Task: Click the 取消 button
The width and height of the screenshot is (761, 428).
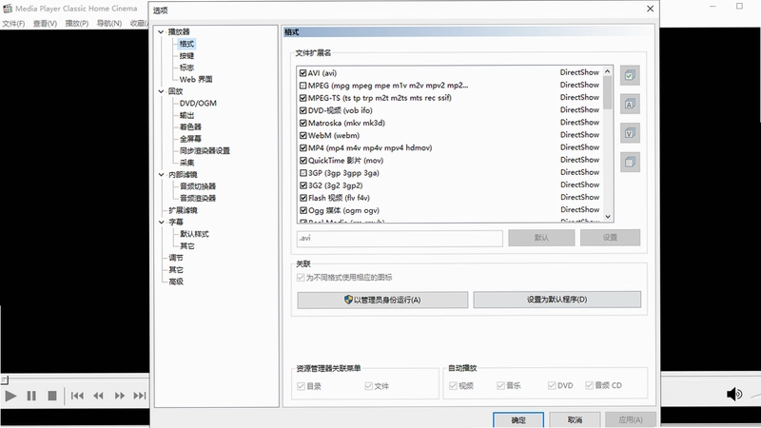Action: point(575,419)
